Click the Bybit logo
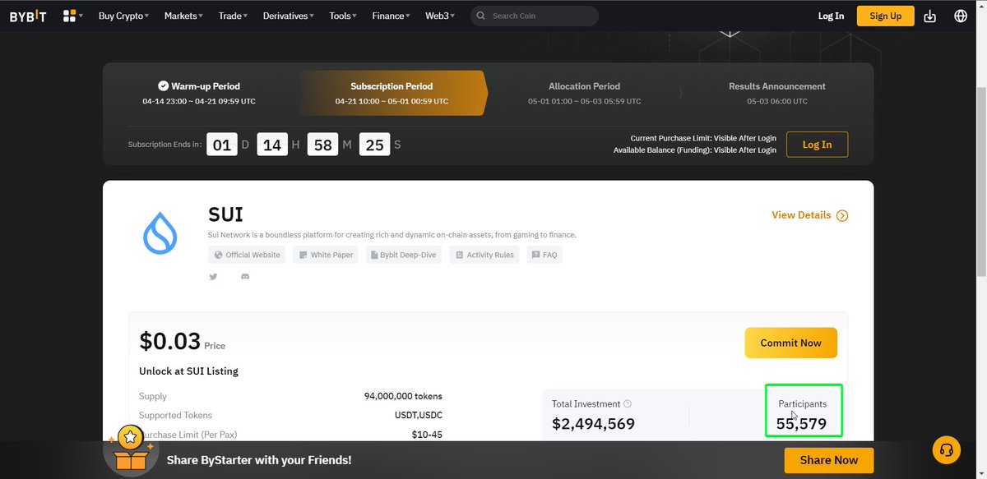 coord(29,16)
